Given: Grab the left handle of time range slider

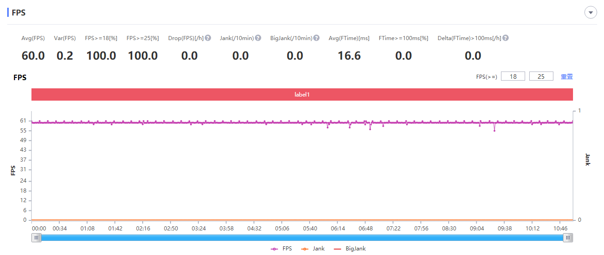Looking at the screenshot, I should [x=36, y=238].
